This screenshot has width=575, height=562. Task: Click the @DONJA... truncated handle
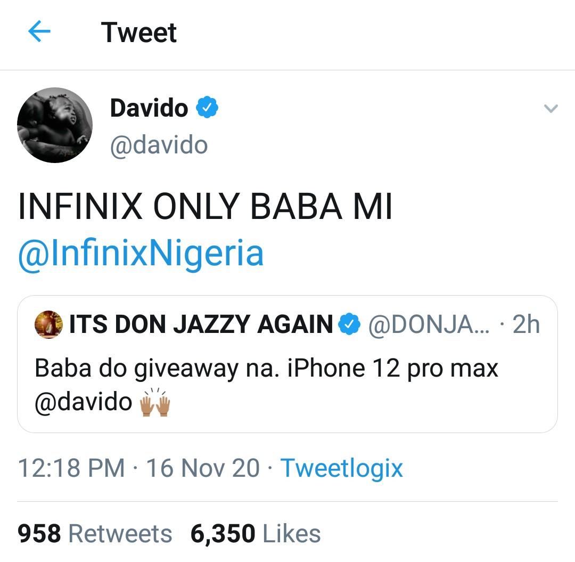(432, 324)
